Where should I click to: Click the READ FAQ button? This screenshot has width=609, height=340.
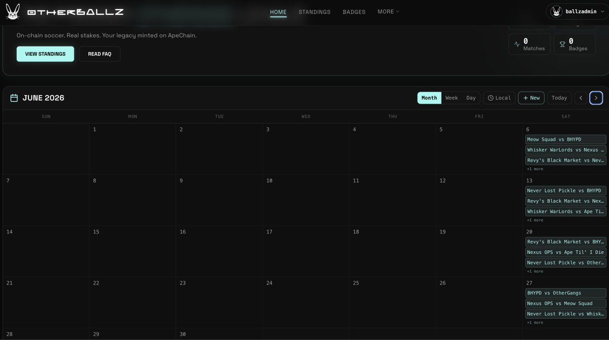[x=99, y=54]
